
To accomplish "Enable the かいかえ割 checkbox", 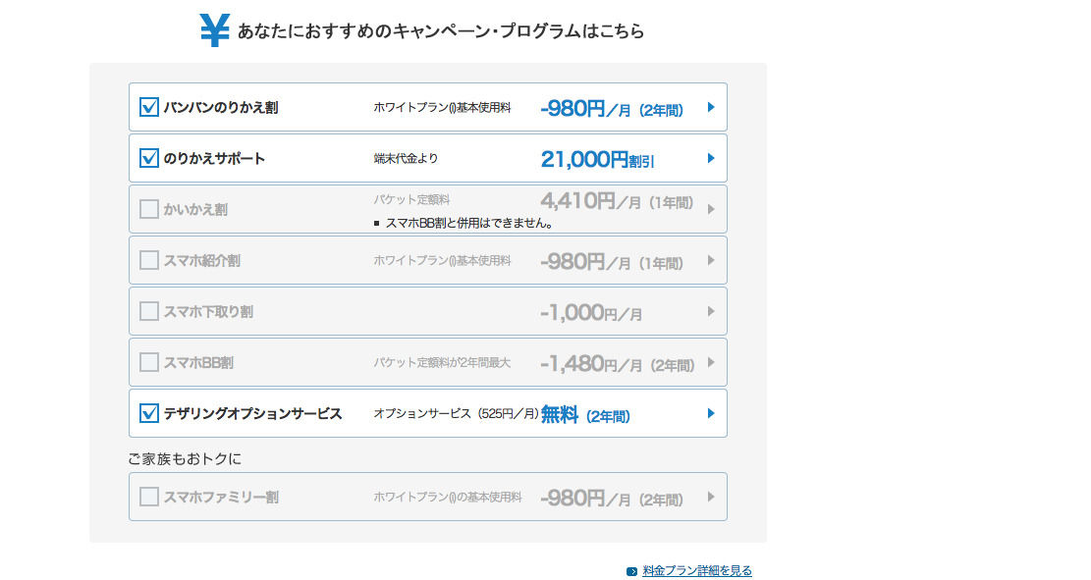I will coord(149,209).
